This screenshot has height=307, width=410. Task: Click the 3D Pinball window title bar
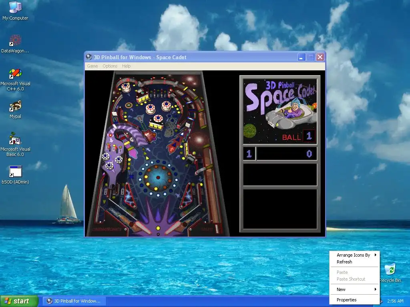point(205,57)
